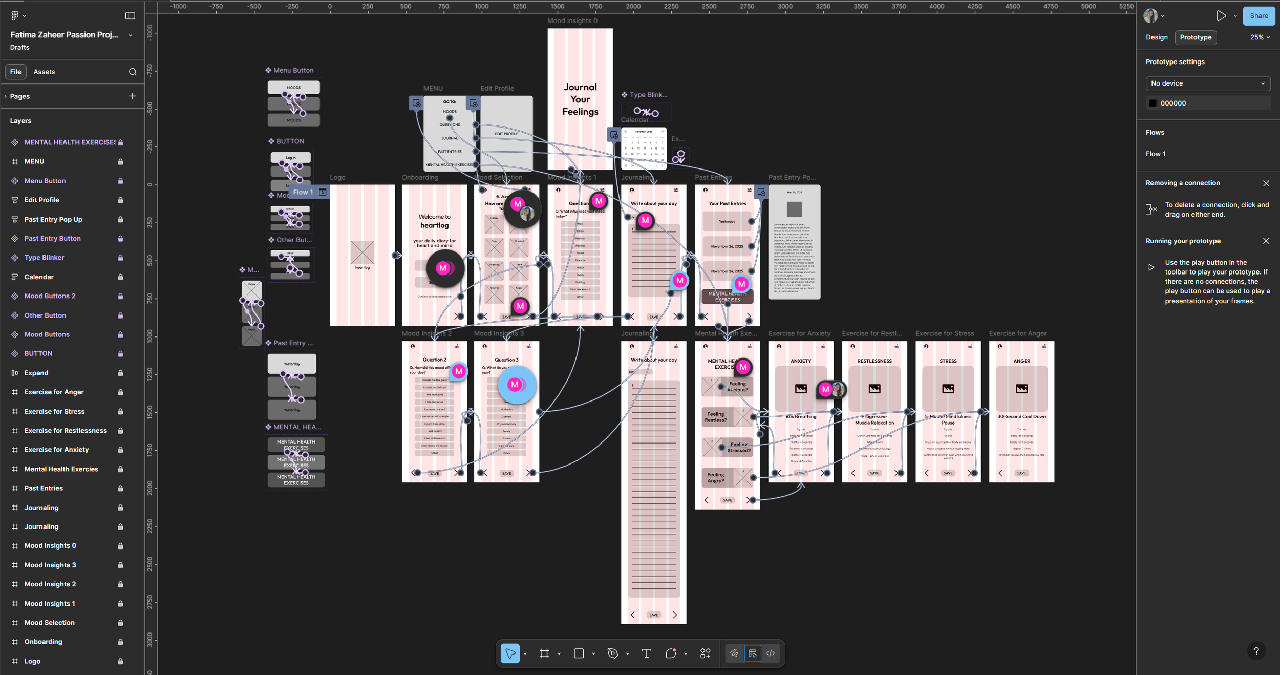1280x675 pixels.
Task: Switch to the Prototype tab
Action: pyautogui.click(x=1196, y=37)
